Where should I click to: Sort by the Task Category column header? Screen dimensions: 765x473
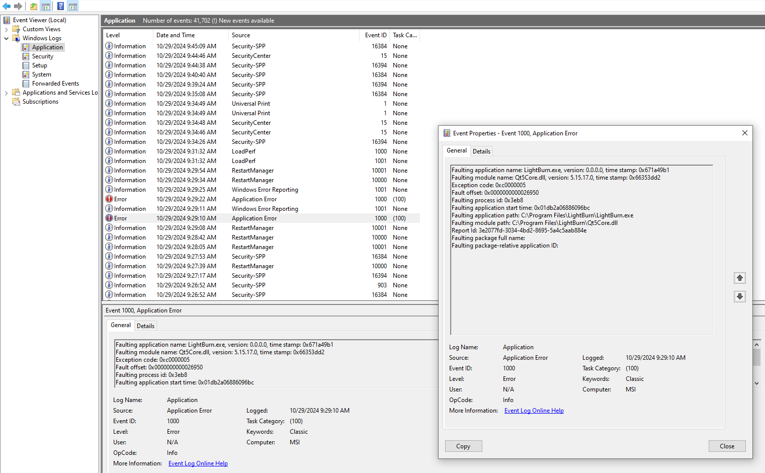coord(405,35)
